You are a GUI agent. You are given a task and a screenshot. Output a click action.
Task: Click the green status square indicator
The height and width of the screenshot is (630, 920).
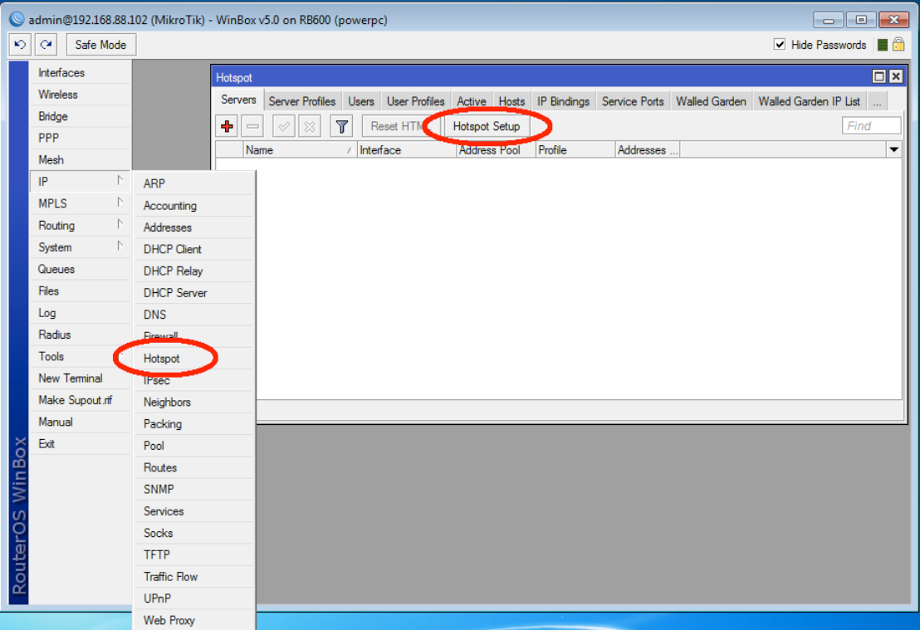882,45
